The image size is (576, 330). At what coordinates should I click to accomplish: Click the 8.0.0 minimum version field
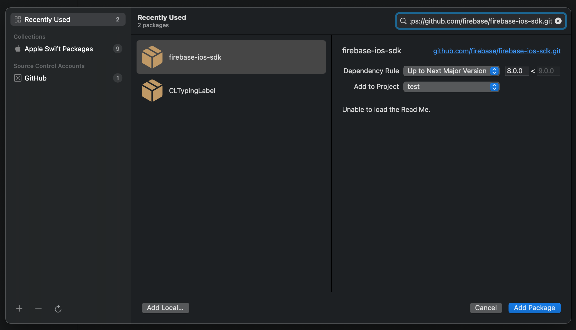516,71
